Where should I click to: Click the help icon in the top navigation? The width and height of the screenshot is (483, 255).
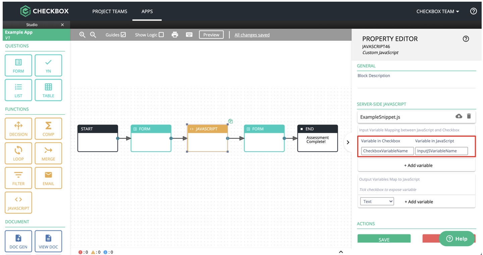473,11
